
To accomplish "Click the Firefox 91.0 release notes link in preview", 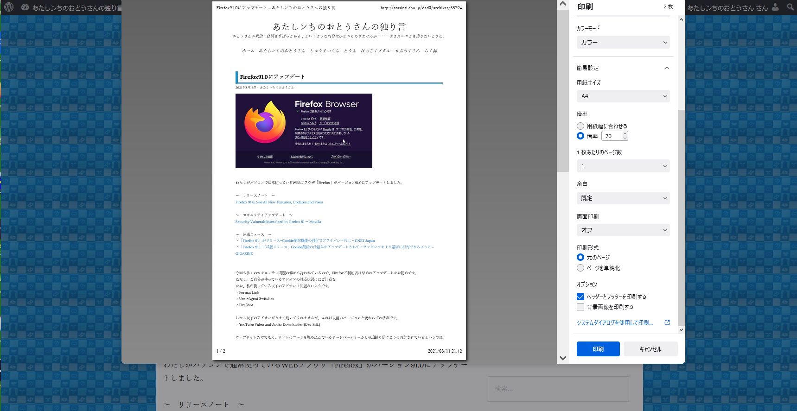I will click(279, 202).
